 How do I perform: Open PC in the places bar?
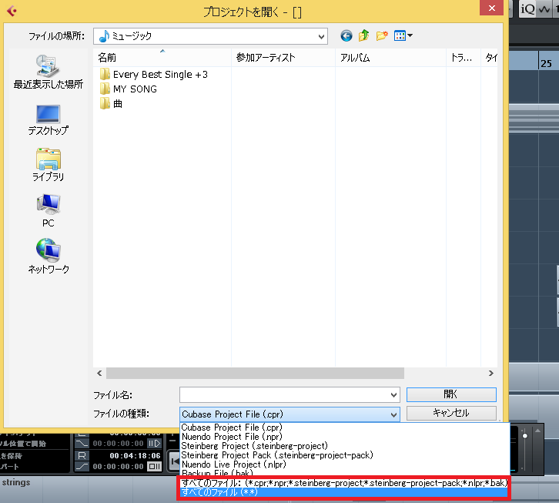[x=49, y=210]
